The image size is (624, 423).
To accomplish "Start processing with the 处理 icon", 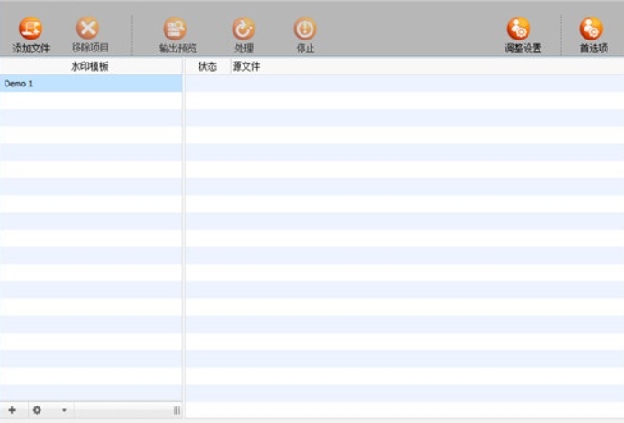I will 244,29.
